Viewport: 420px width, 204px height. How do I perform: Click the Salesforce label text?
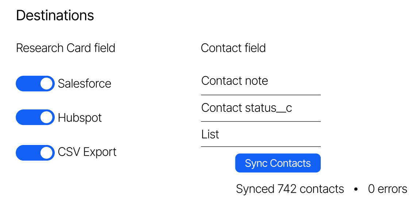(84, 83)
